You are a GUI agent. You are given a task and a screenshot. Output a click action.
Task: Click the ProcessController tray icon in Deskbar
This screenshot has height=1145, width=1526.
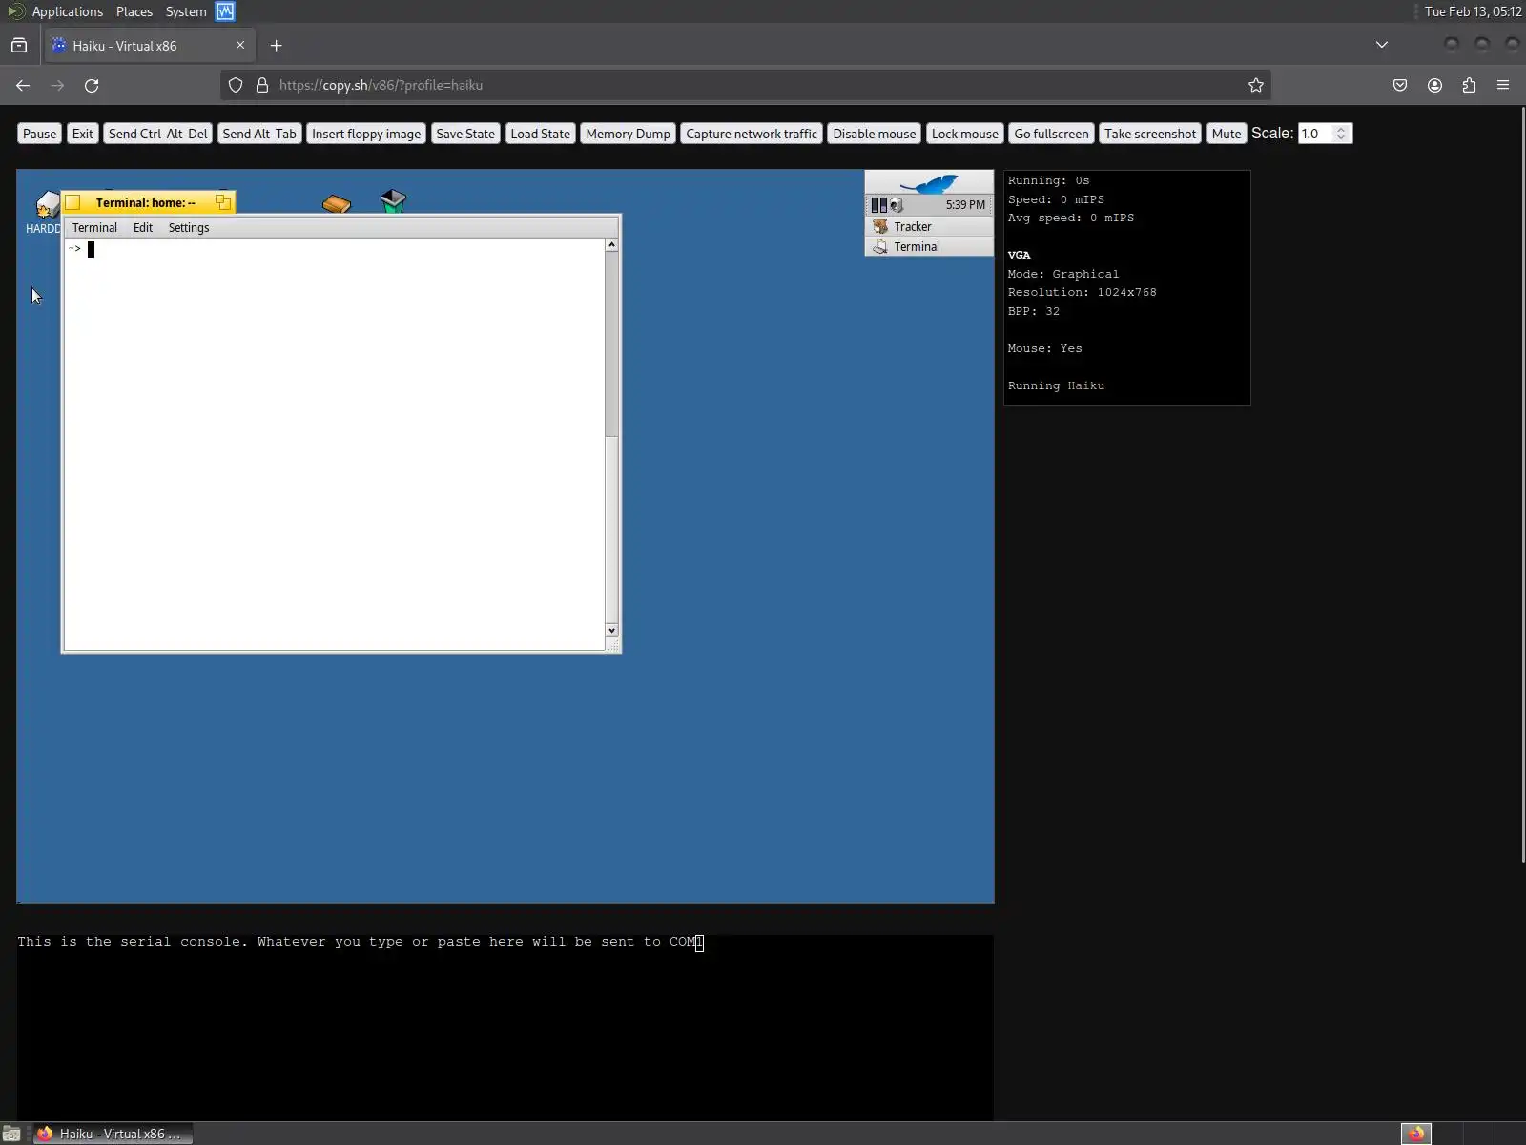click(x=879, y=205)
